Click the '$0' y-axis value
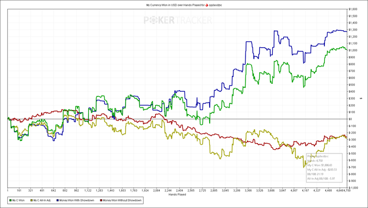This screenshot has width=368, height=208. point(351,119)
